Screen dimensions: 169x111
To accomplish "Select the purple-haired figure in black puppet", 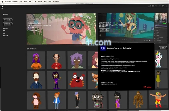I will coord(77,100).
